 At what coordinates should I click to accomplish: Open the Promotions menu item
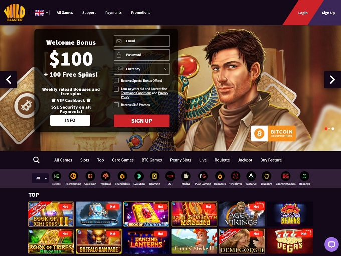pyautogui.click(x=141, y=13)
